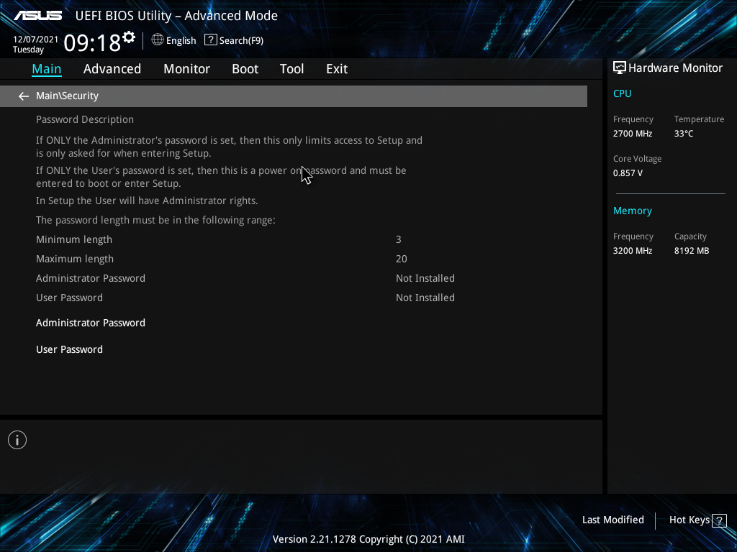Set the Administrator Password option
The image size is (737, 552).
(91, 323)
